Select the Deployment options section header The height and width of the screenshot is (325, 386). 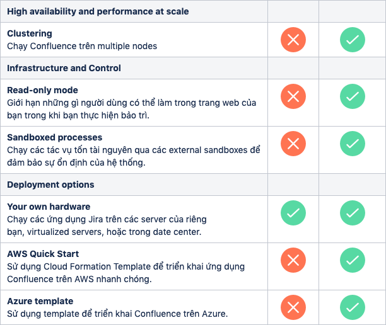click(50, 185)
